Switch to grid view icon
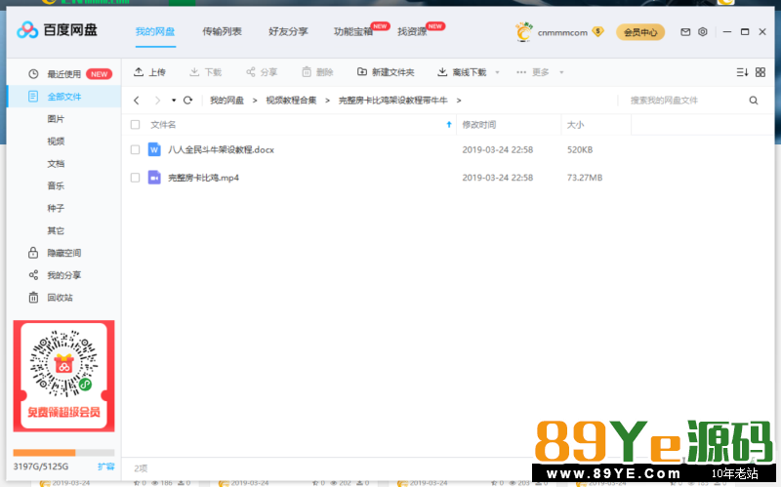This screenshot has width=781, height=487. coord(760,72)
